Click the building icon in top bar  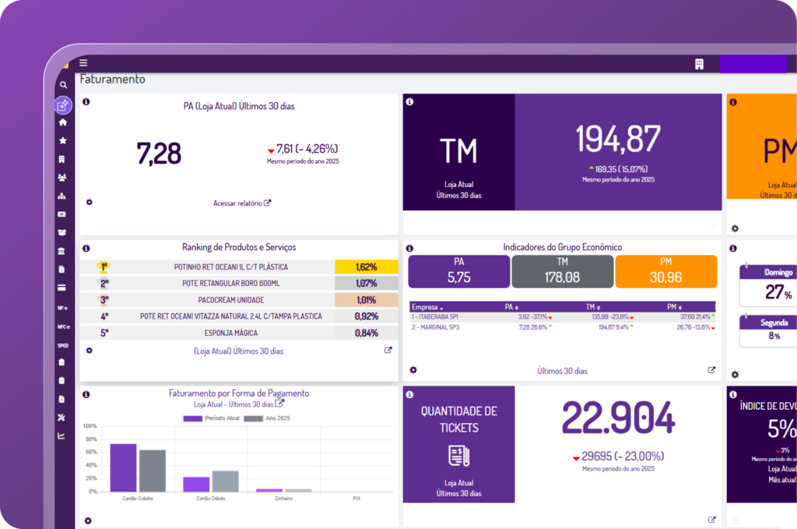(x=699, y=65)
